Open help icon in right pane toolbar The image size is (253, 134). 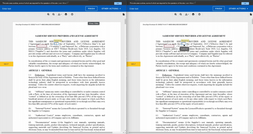click(199, 14)
